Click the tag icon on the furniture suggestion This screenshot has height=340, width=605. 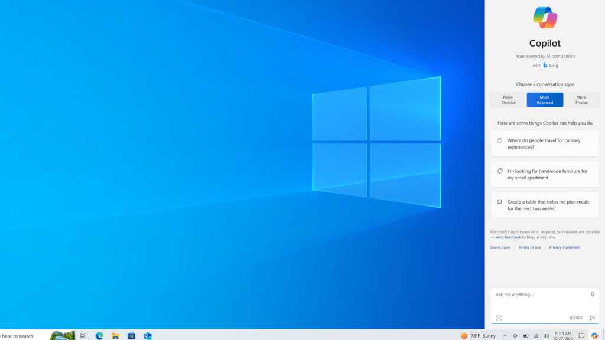(x=499, y=174)
